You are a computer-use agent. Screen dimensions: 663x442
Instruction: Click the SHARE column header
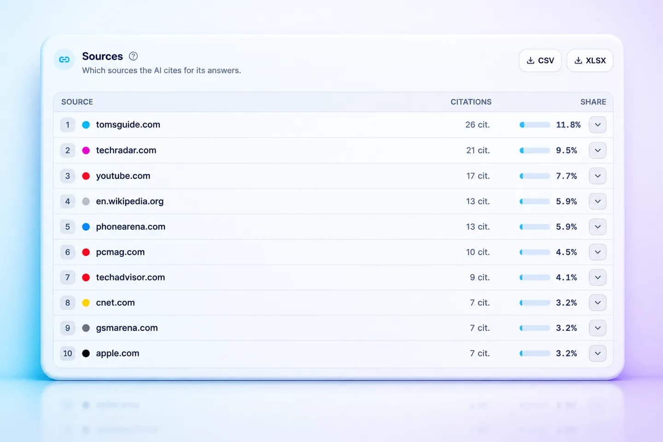pos(593,102)
